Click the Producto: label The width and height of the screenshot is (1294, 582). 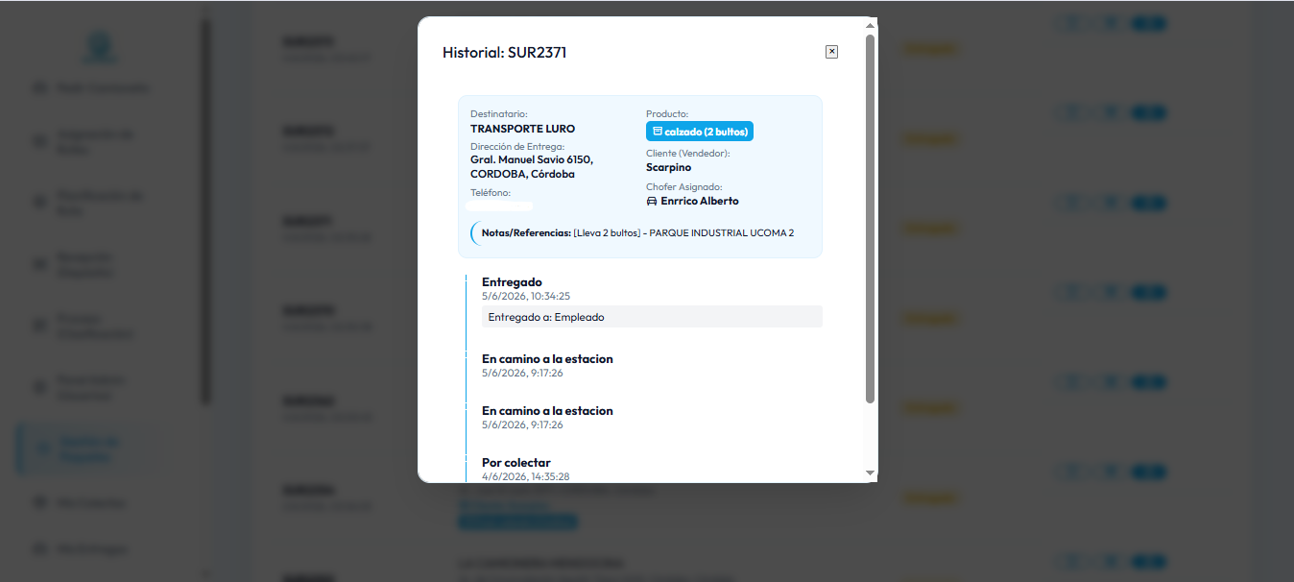[667, 114]
